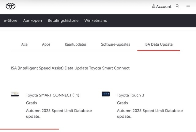The height and width of the screenshot is (132, 196).
Task: Click Gratis under Toyota SMART CONNECT (T1)
Action: coord(32,103)
